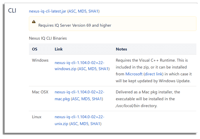Viewport: 200px width, 139px height.
Task: Select the Windows OS cell
Action: [40, 60]
